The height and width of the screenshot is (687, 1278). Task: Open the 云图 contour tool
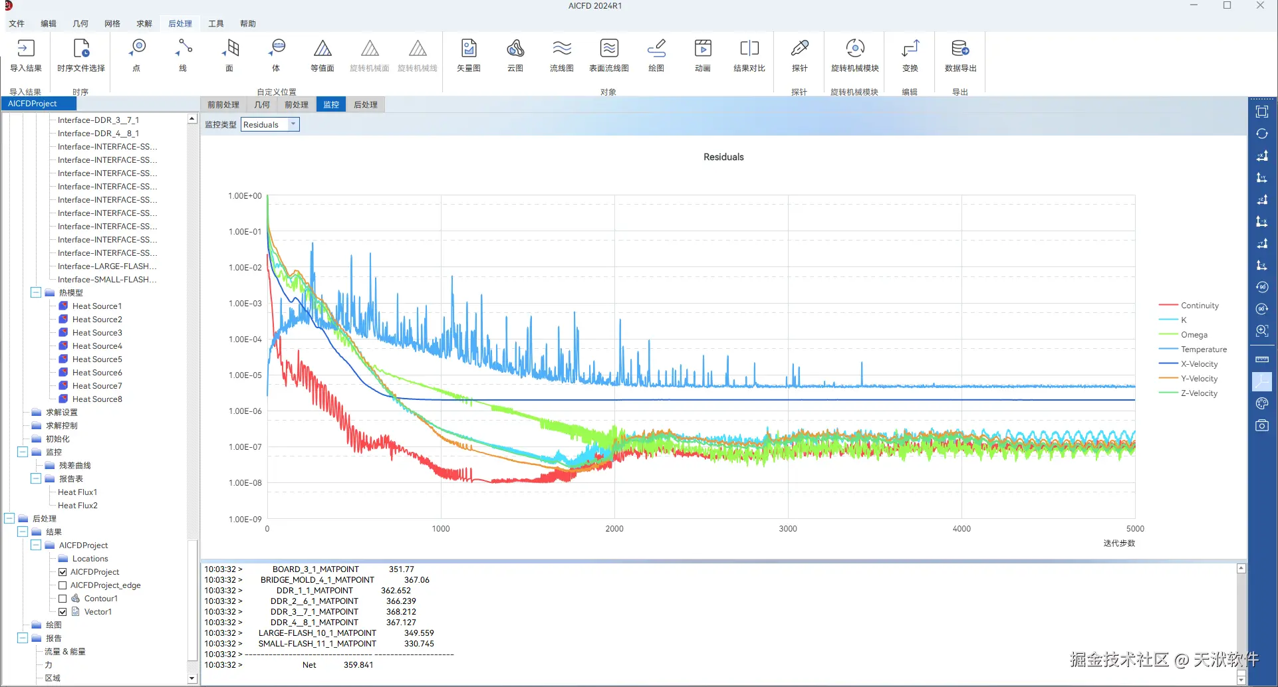point(515,49)
